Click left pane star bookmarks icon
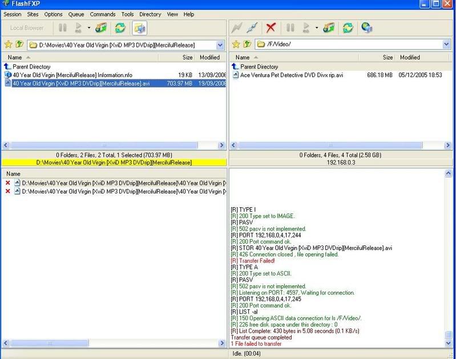The width and height of the screenshot is (456, 359). (x=8, y=45)
